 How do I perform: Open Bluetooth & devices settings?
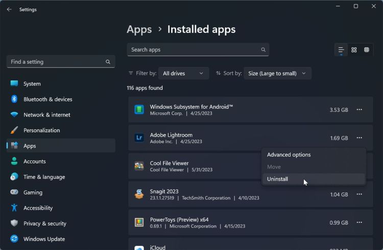(x=47, y=99)
